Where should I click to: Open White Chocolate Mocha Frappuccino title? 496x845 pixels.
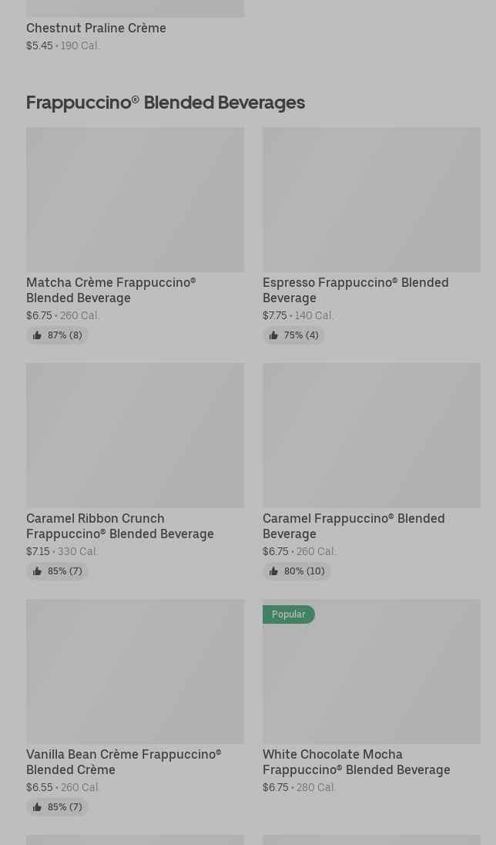click(356, 762)
